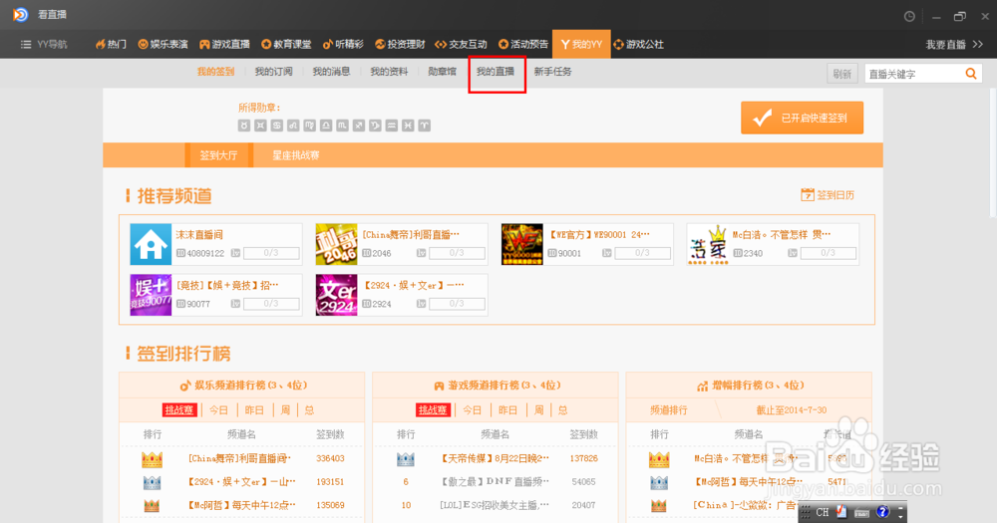Click the blue help question mark icon
Viewport: 997px width, 523px height.
(882, 512)
